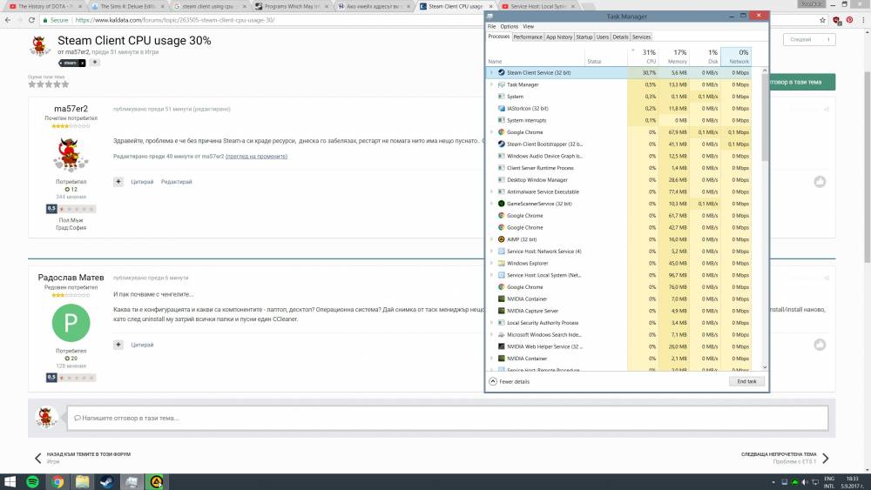Screen dimensions: 871x490
Task: Expand Antimalware Service Executable group
Action: [x=491, y=191]
